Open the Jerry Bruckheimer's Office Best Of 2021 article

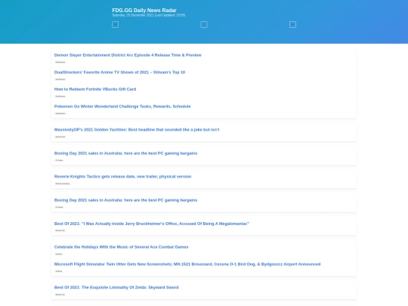pos(151,224)
